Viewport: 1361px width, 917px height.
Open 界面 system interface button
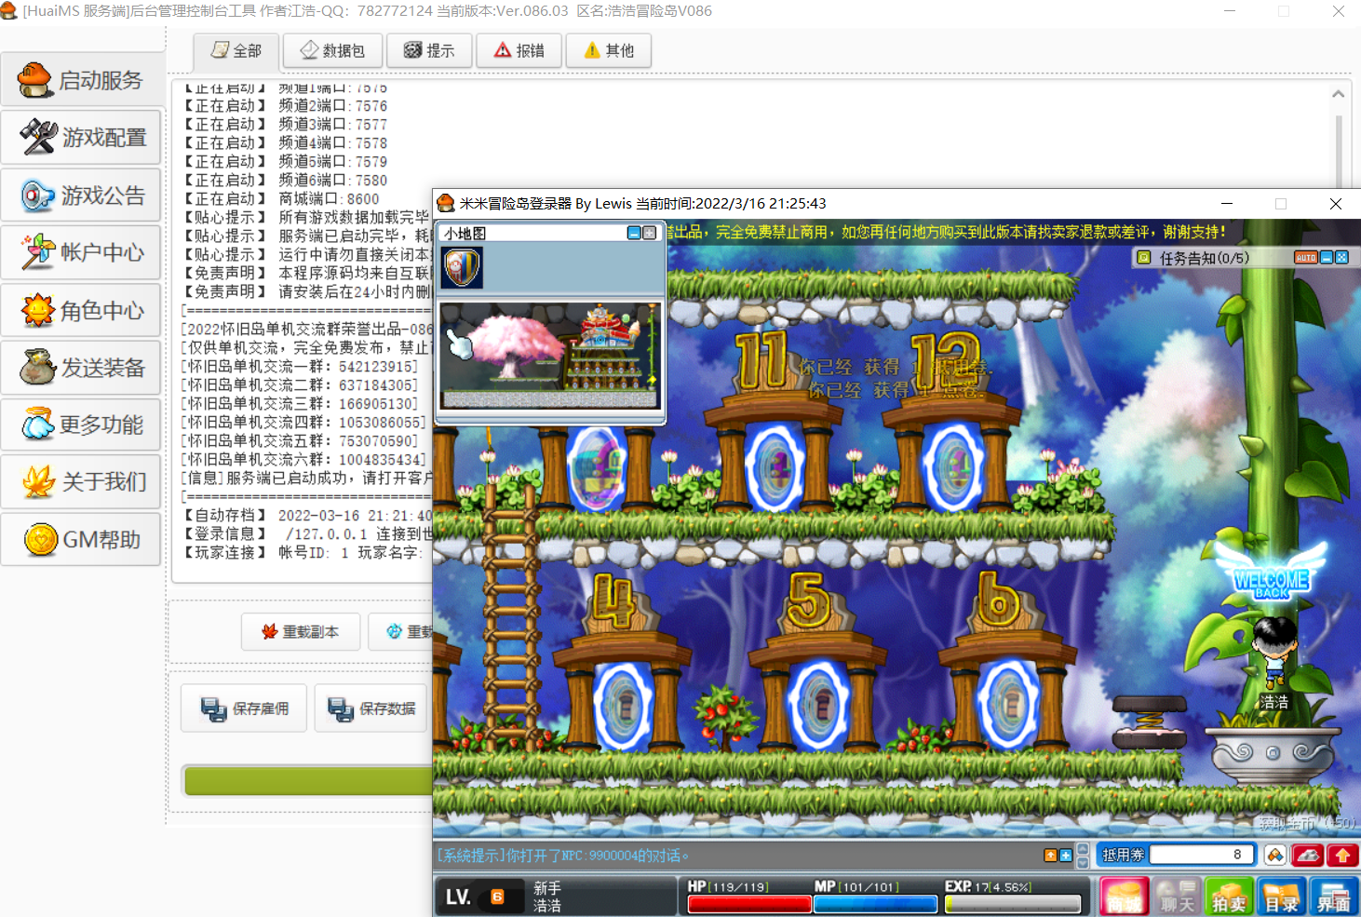(1333, 897)
